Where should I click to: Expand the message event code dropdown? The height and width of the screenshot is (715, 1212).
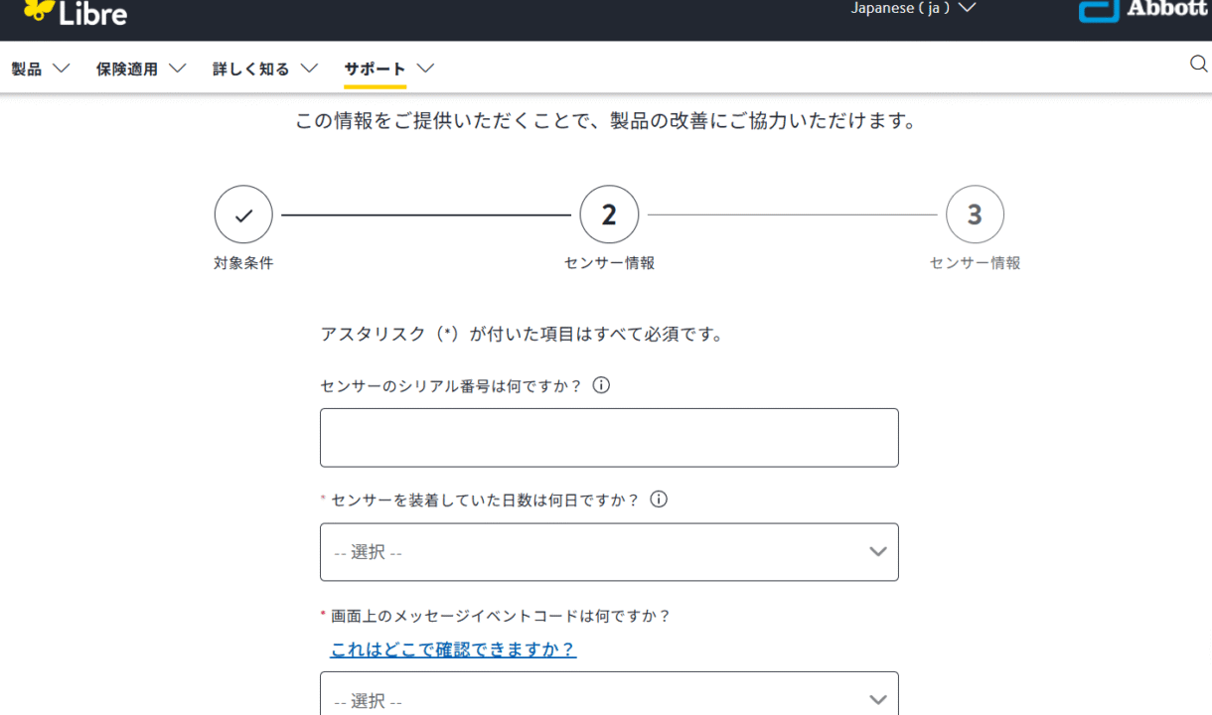tap(609, 697)
